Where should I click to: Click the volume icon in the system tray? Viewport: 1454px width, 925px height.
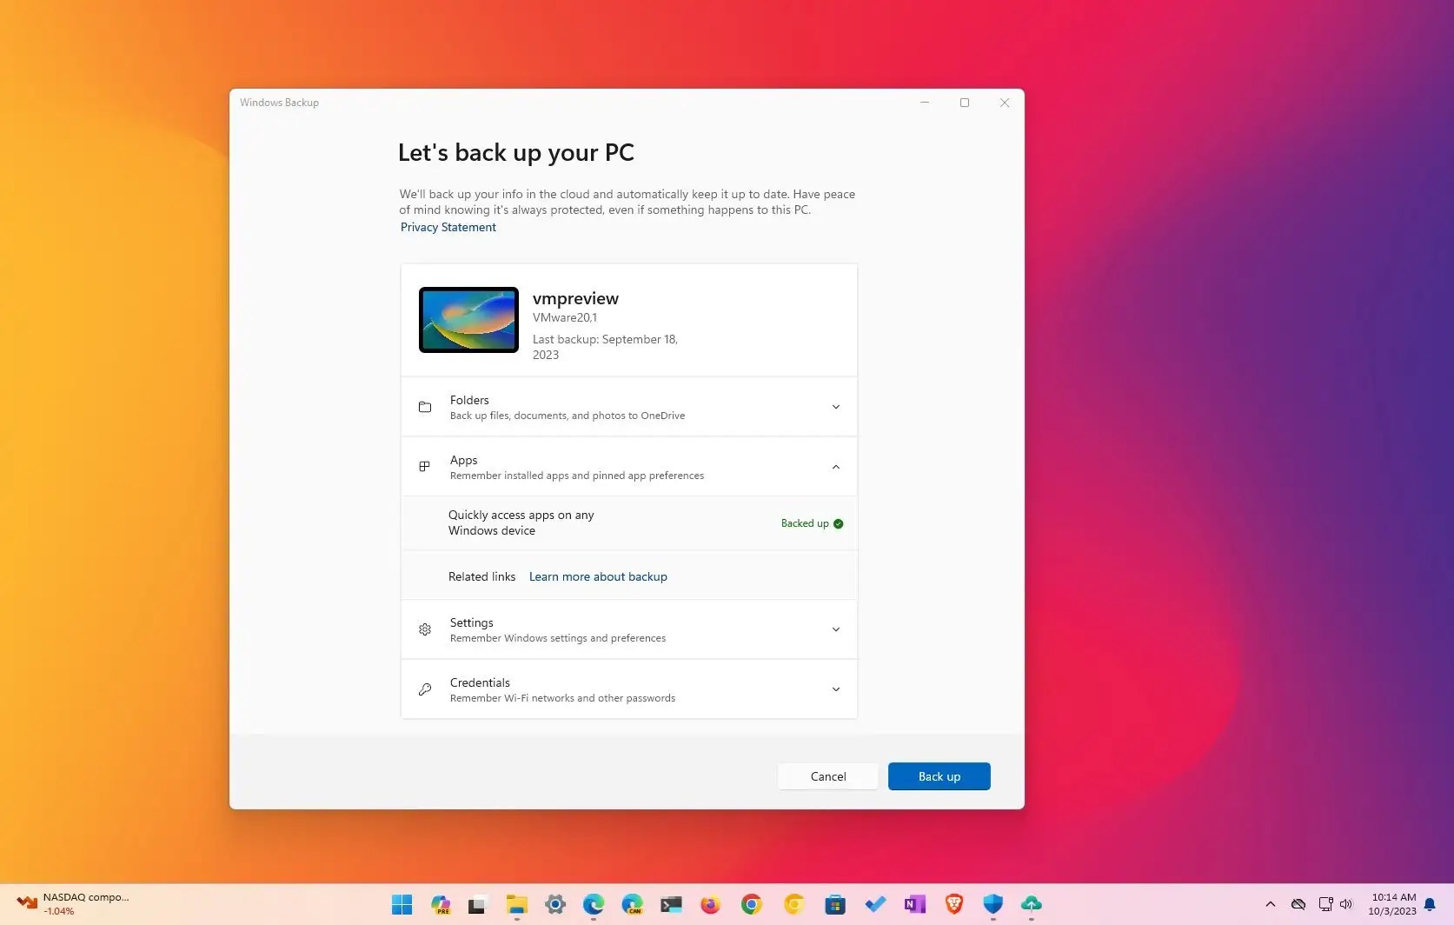pyautogui.click(x=1347, y=904)
